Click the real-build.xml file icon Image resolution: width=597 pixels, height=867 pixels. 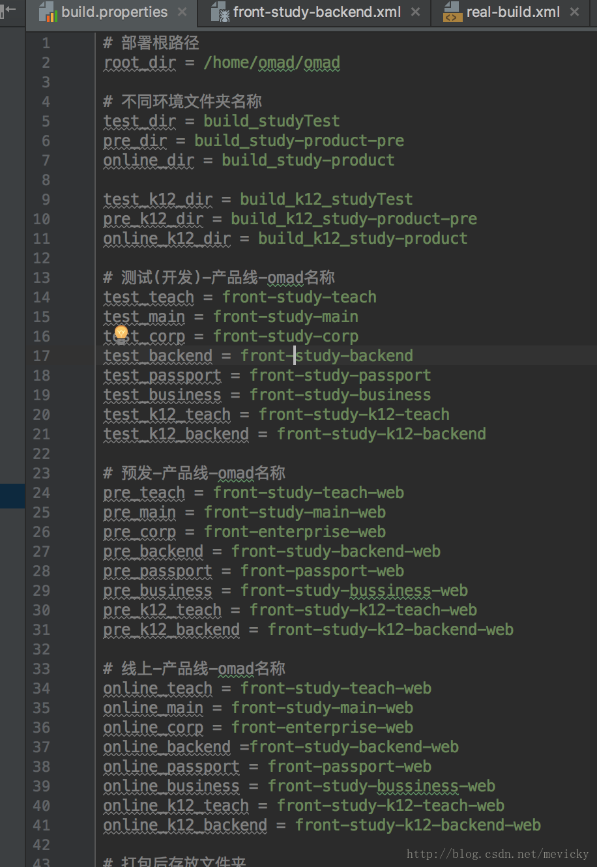452,12
